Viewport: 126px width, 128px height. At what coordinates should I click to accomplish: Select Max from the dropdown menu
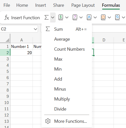[x=67, y=59]
